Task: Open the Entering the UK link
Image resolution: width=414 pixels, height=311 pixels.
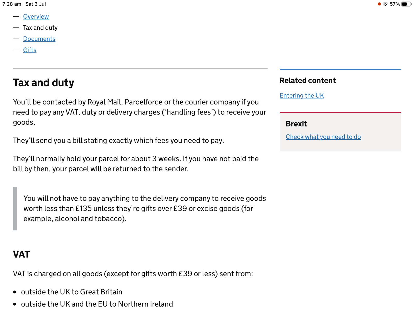Action: (x=302, y=96)
